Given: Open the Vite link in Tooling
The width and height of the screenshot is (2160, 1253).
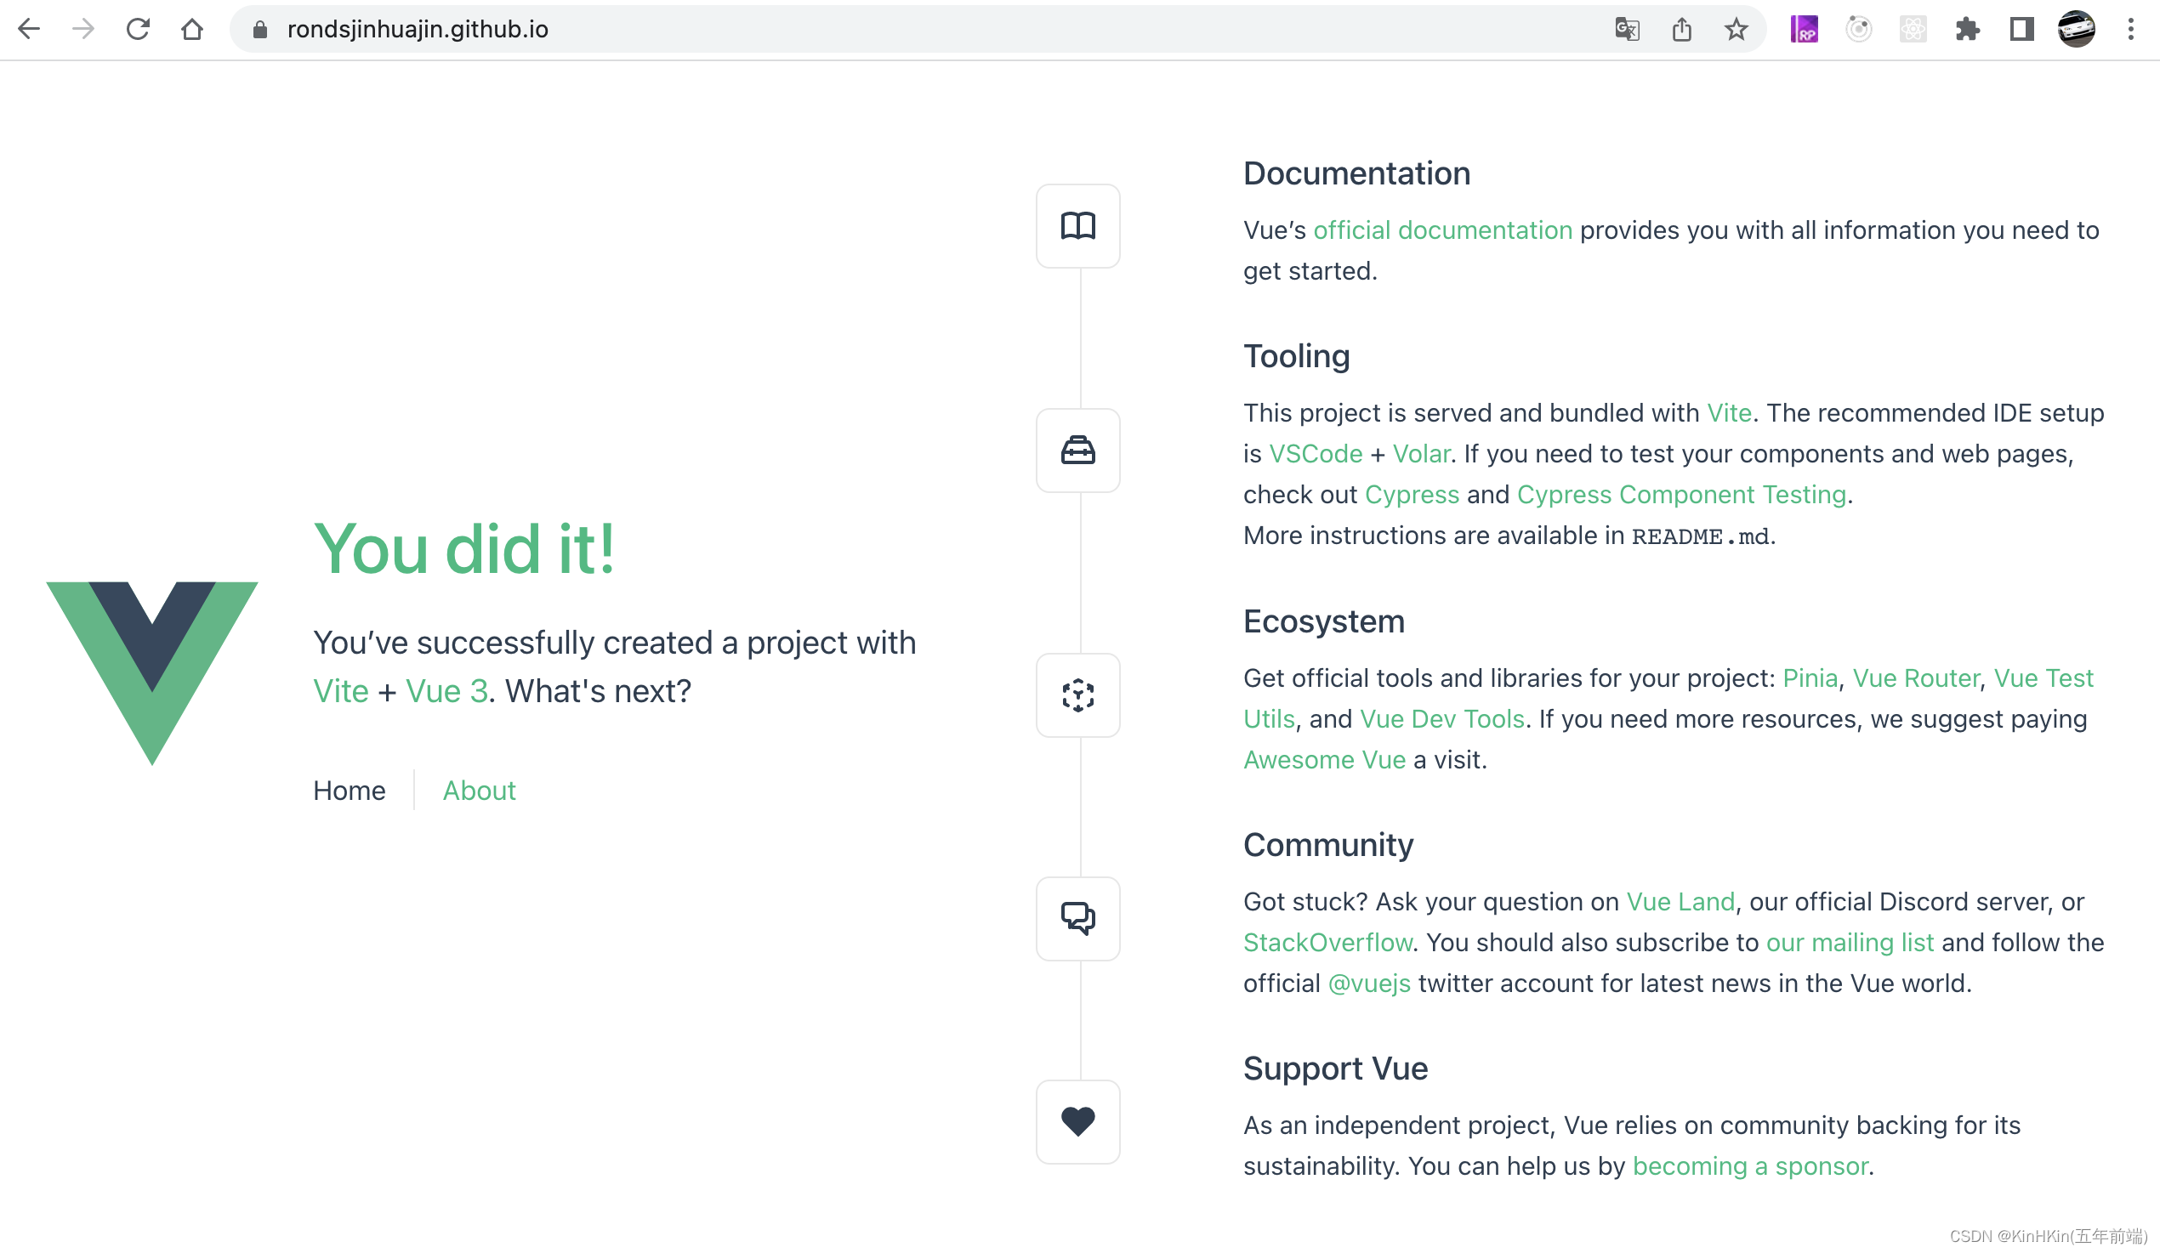Looking at the screenshot, I should click(1730, 412).
